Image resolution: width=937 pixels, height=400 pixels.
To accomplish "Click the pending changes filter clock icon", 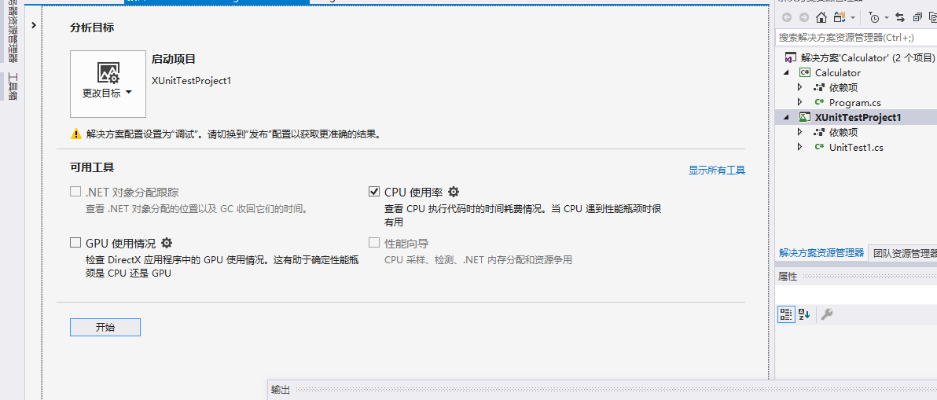I will [874, 17].
